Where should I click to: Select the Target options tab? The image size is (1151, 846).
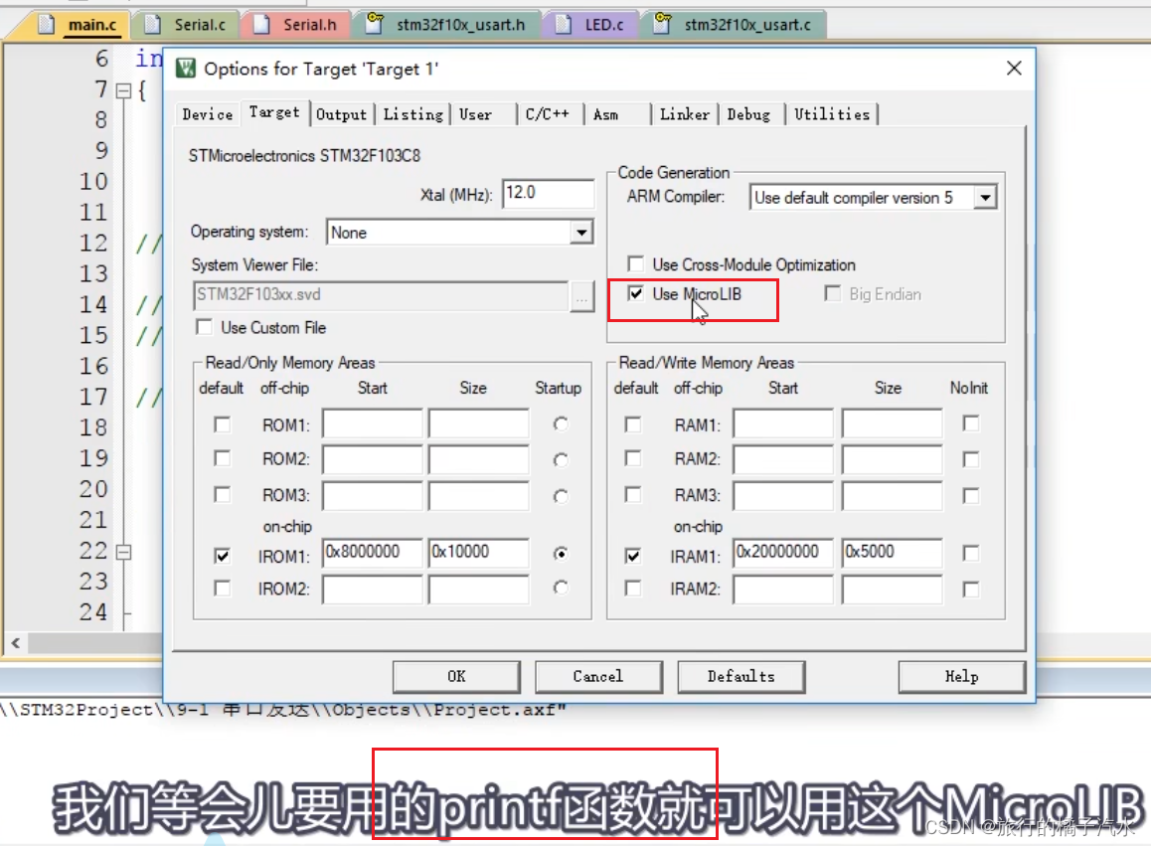pos(273,112)
